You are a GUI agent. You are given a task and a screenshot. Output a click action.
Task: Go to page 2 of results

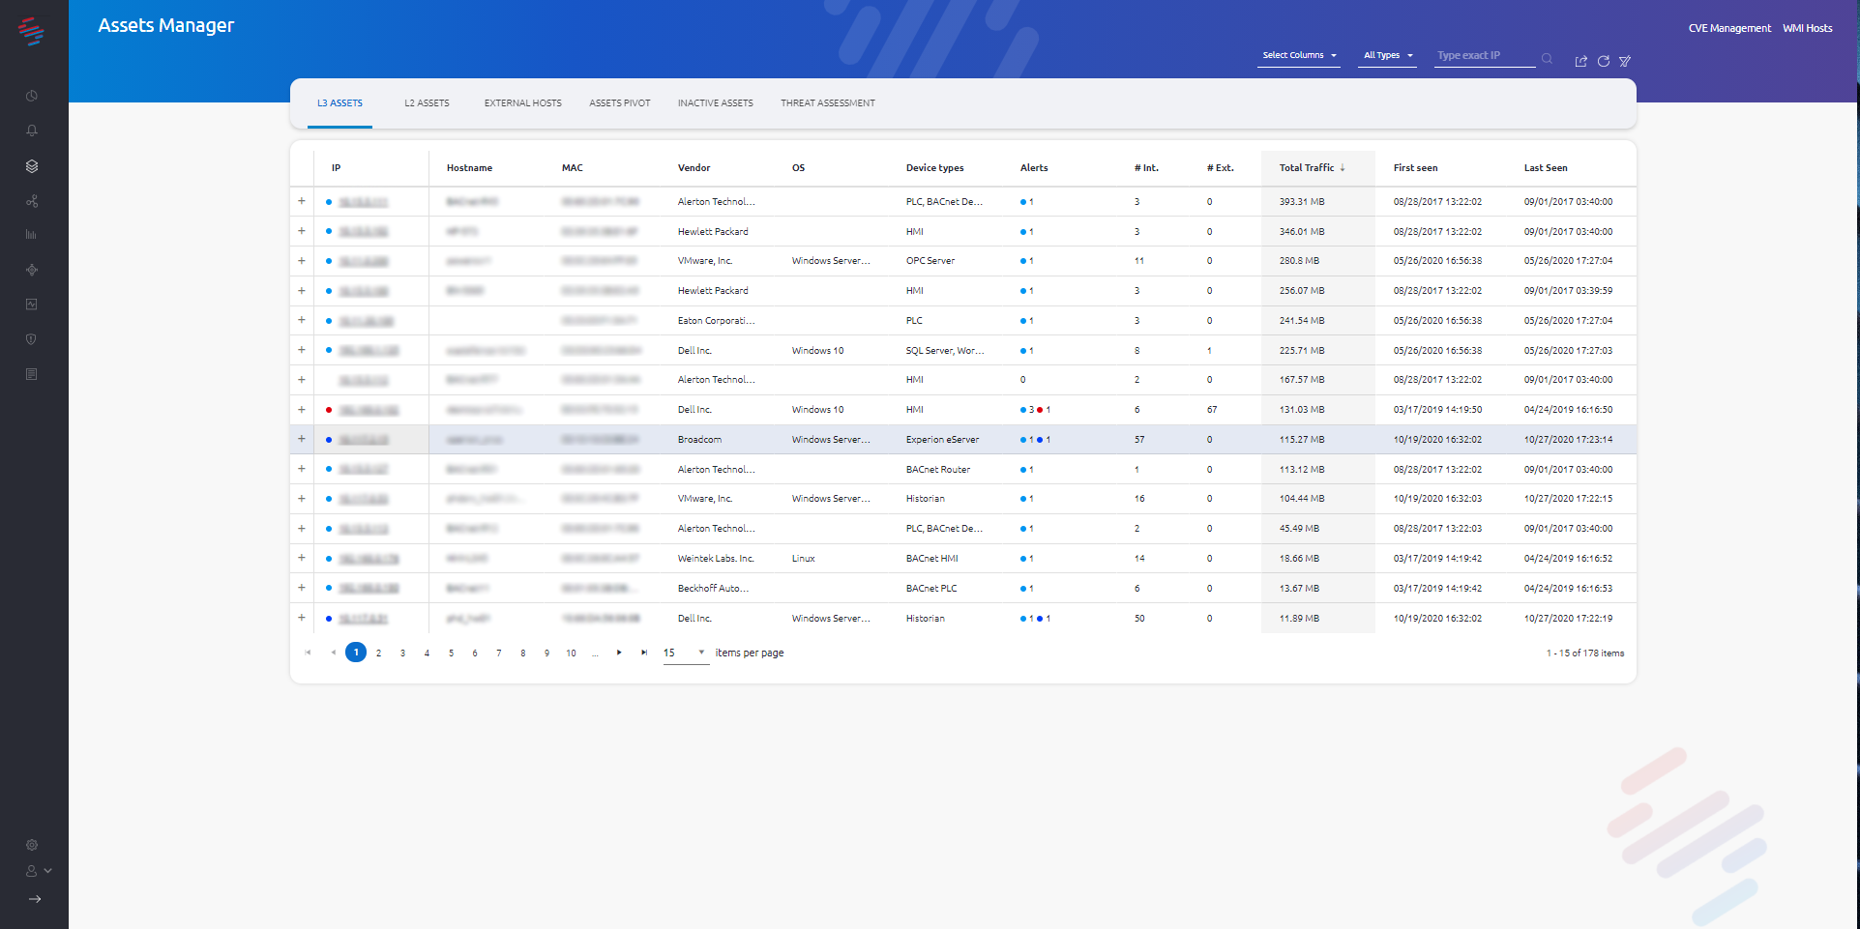(378, 653)
